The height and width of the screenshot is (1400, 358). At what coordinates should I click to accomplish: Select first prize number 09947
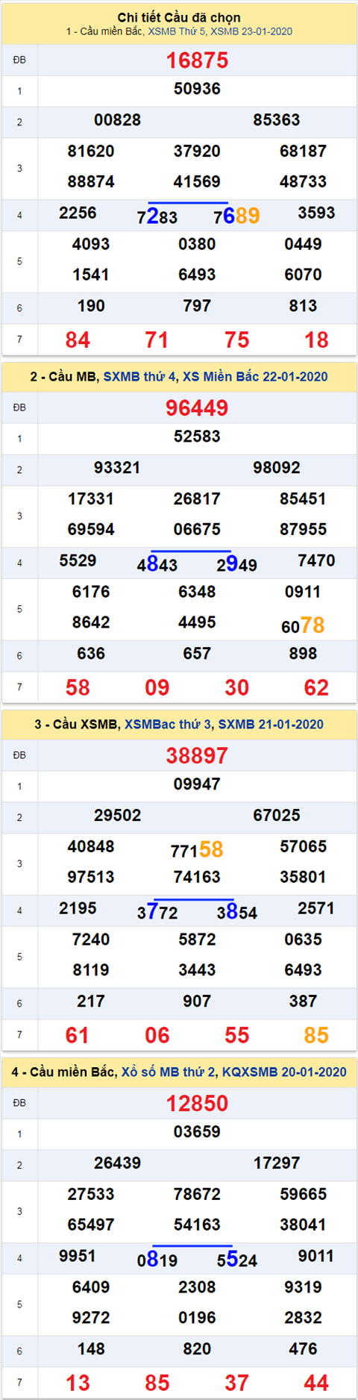197,784
